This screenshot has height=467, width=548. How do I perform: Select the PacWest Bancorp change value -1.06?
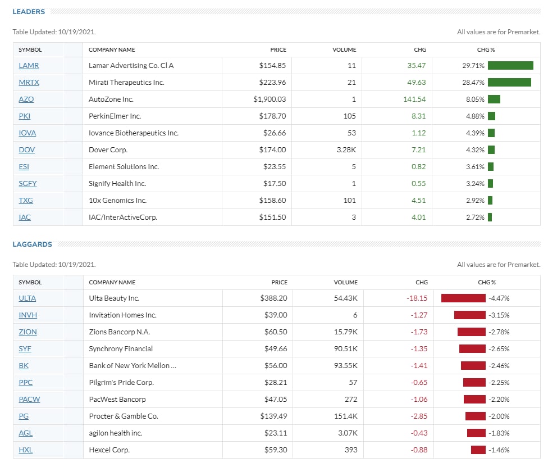click(x=419, y=399)
